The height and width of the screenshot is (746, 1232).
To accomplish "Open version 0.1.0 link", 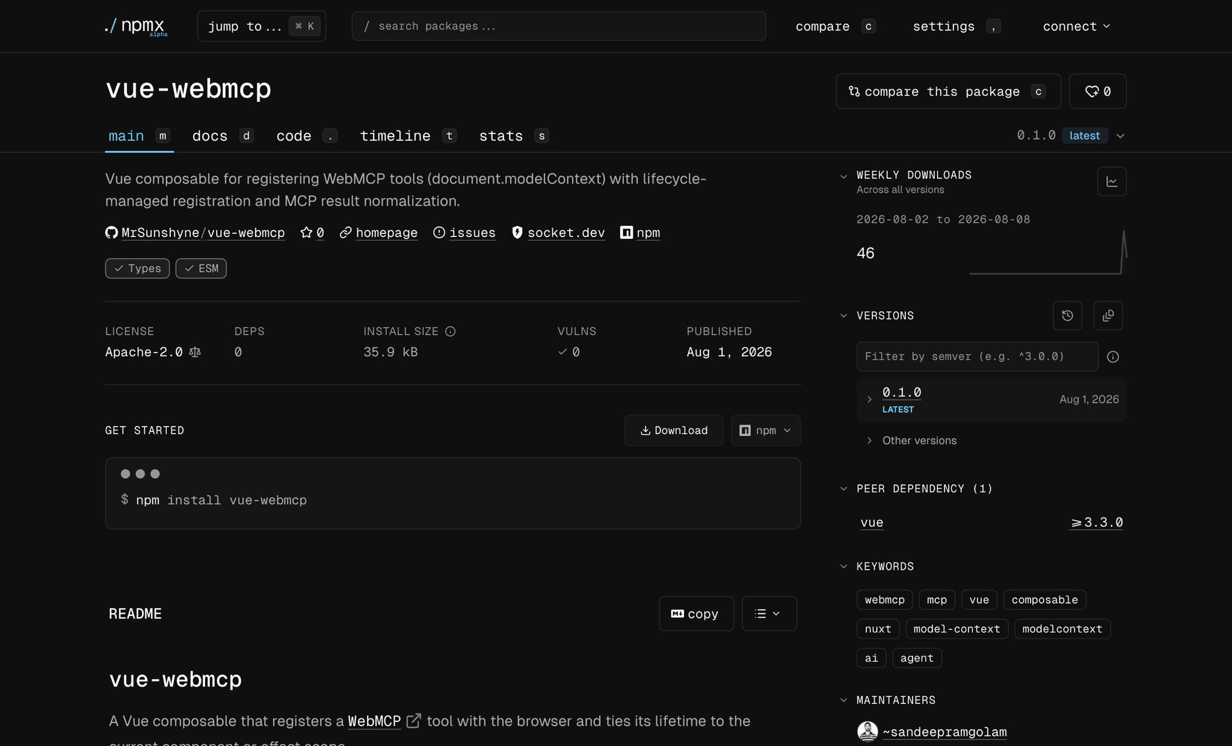I will [902, 392].
